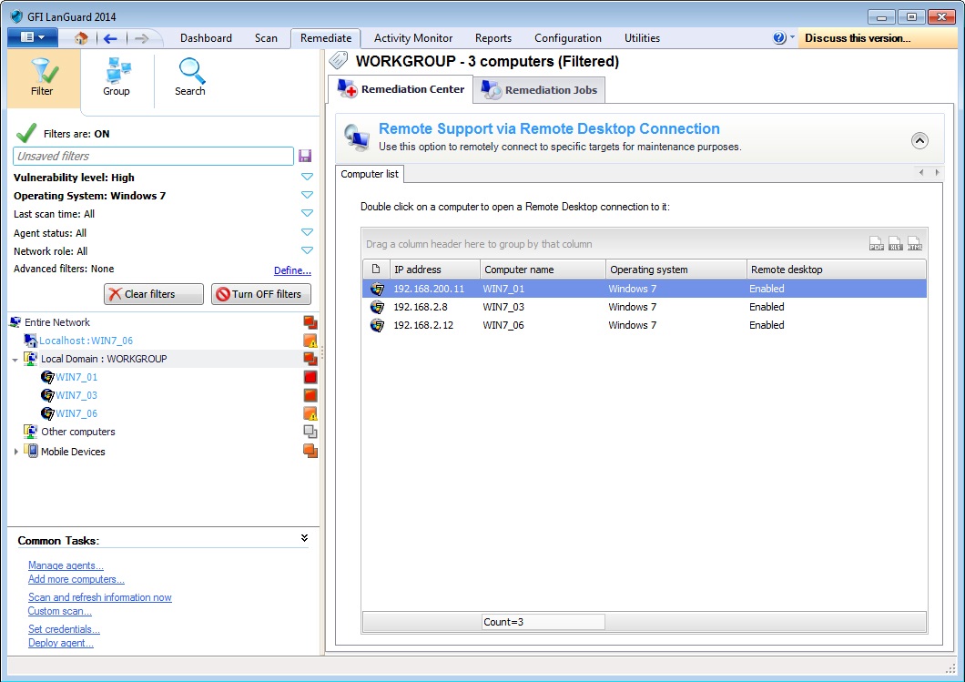
Task: Open the help question-mark icon
Action: [x=779, y=38]
